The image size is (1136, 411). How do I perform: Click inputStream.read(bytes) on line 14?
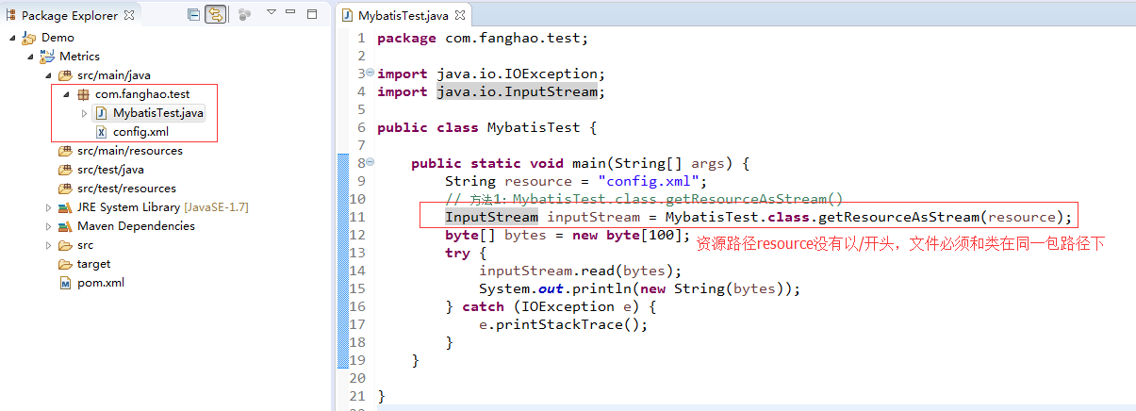pyautogui.click(x=580, y=271)
